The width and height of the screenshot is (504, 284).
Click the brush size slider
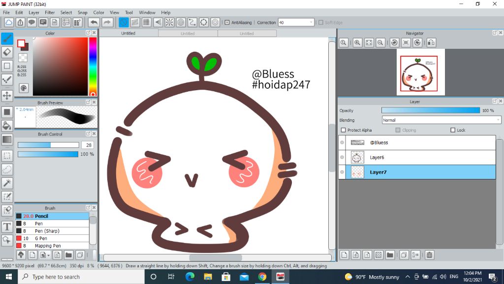(48, 145)
